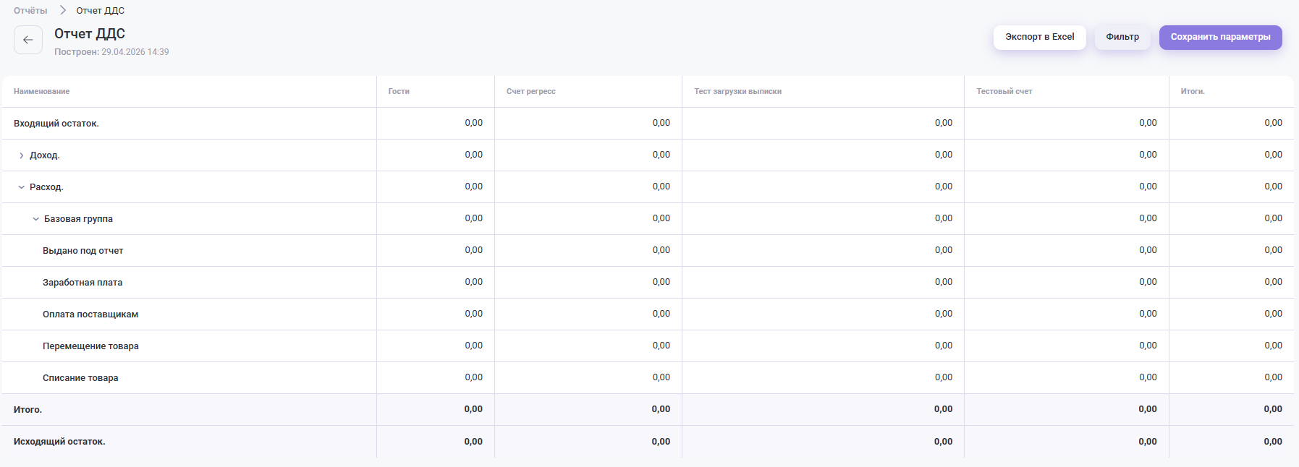Click the back arrow button
Image resolution: width=1299 pixels, height=467 pixels.
[28, 40]
